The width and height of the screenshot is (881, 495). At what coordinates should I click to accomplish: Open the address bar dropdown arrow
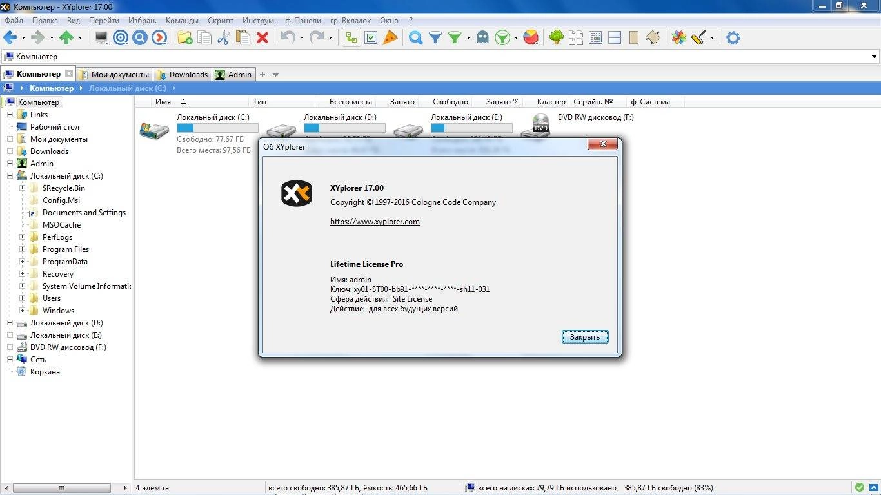click(x=875, y=57)
